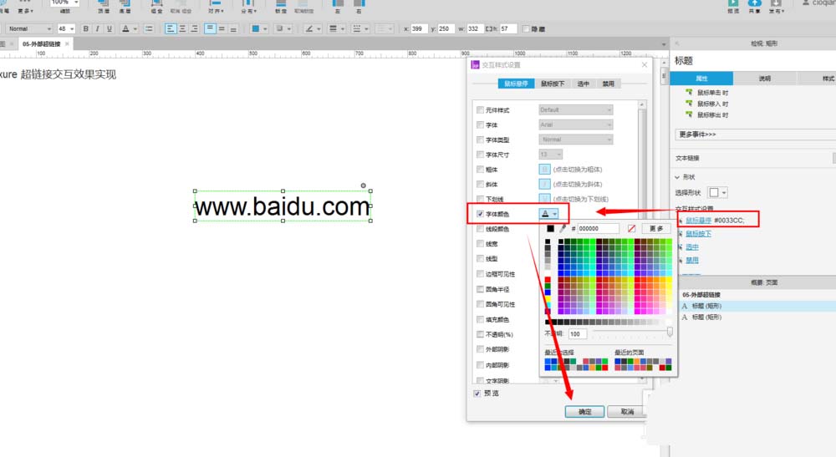Toggle bold formatting in toolbar

coord(85,28)
